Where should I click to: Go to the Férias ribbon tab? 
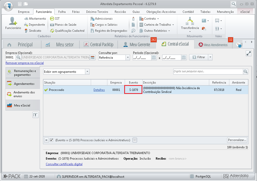click(x=76, y=12)
